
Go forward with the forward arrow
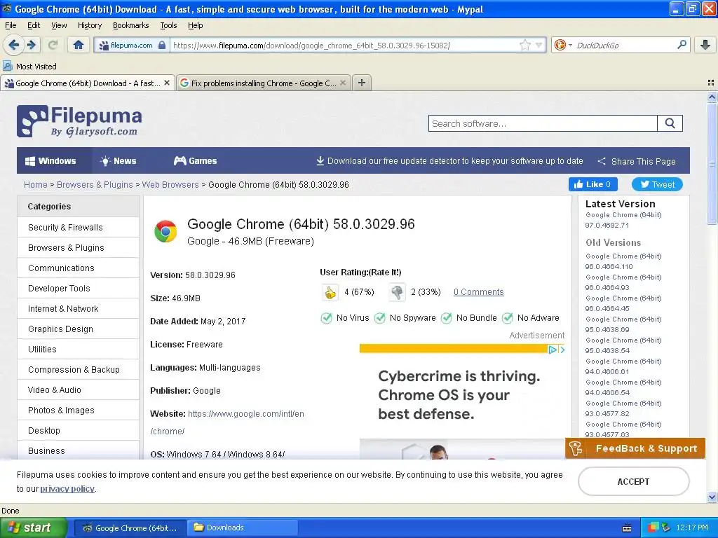click(x=31, y=45)
